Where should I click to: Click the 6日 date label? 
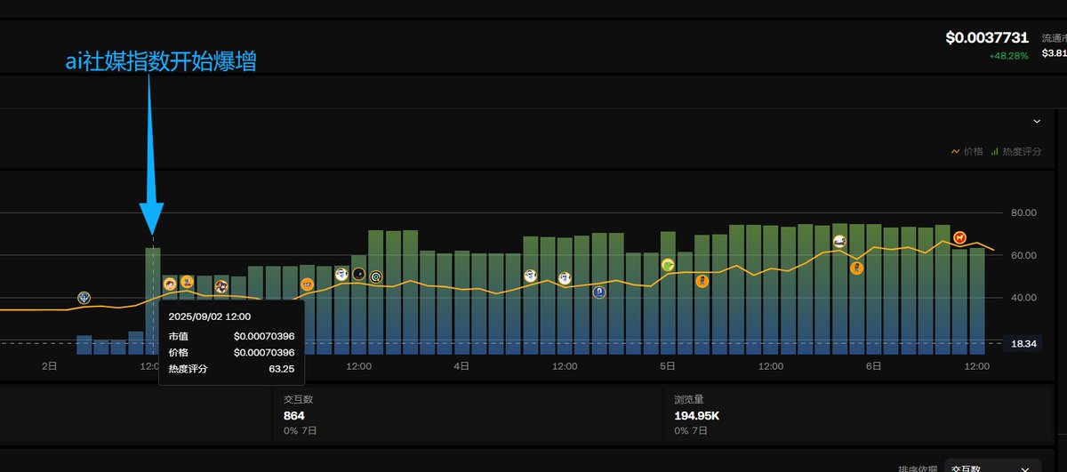click(874, 365)
